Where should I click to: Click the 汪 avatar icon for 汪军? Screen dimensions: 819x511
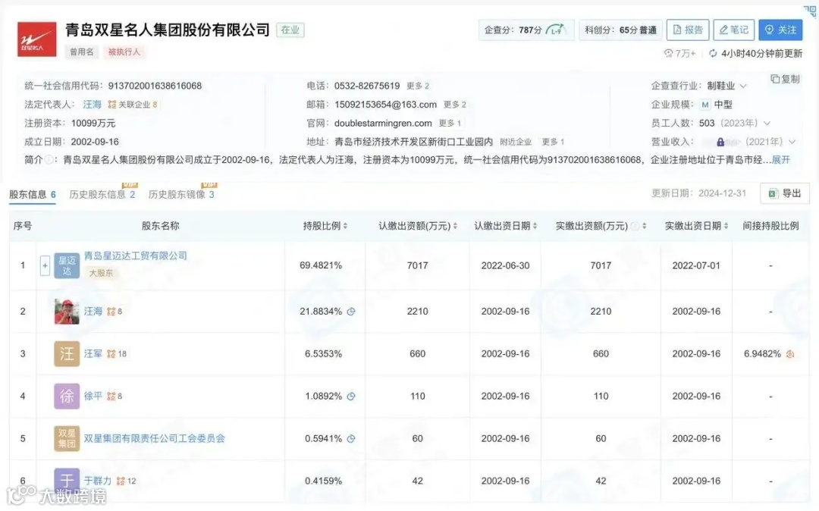(x=67, y=354)
